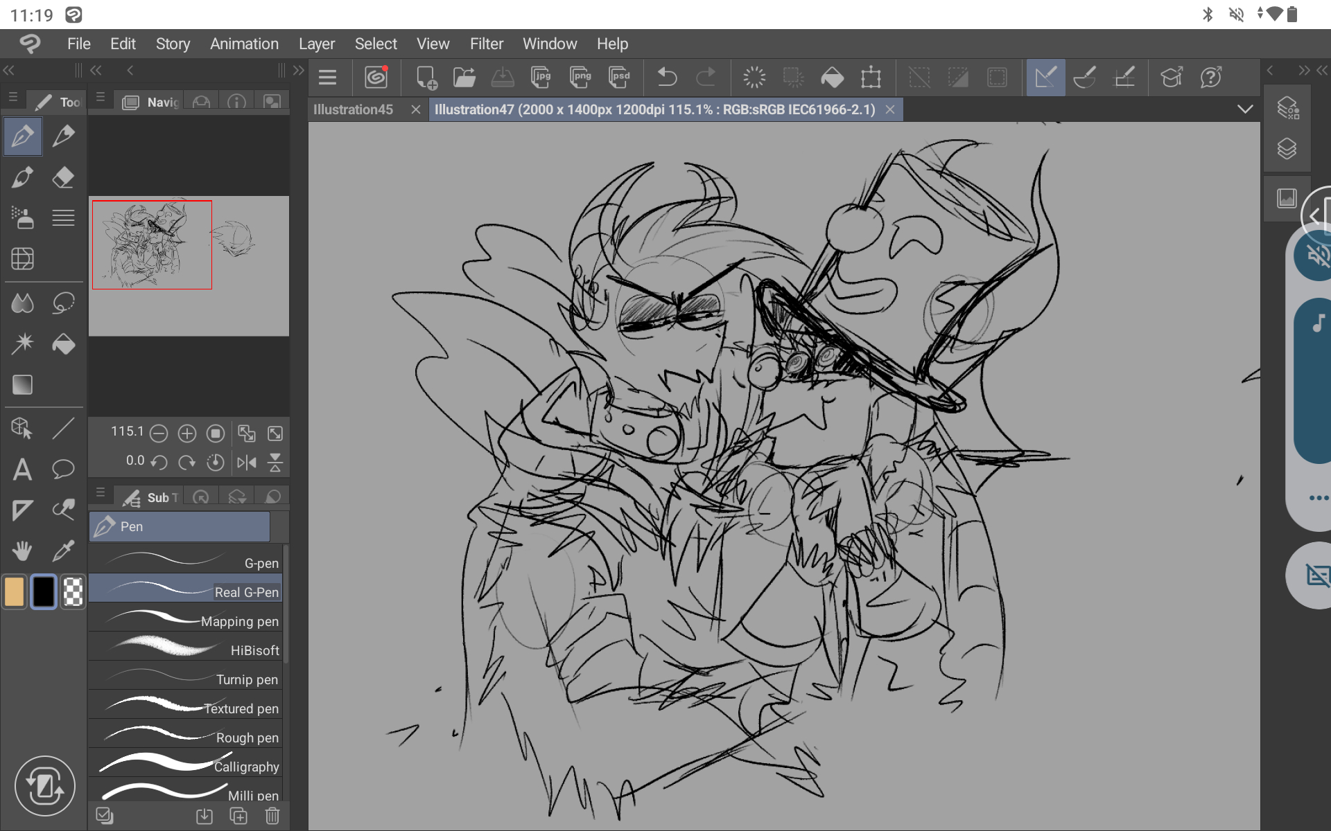Screen dimensions: 1331x831
Task: Delete sub tool with trash icon
Action: point(272,816)
